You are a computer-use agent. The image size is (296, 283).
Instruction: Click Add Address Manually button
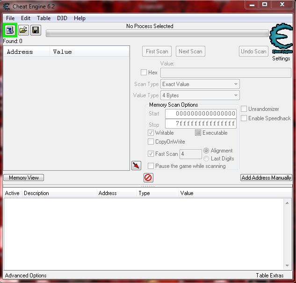tap(266, 178)
